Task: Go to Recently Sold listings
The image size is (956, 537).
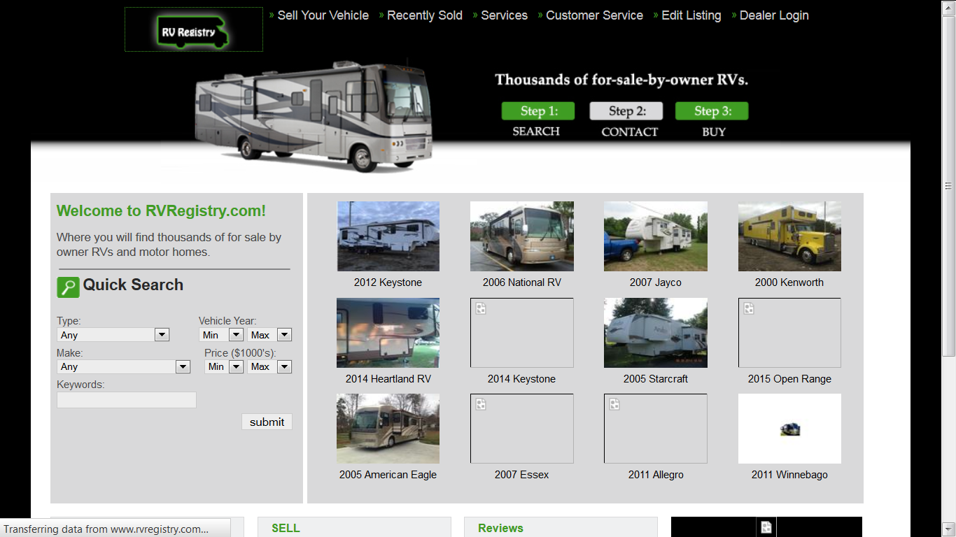Action: tap(424, 15)
